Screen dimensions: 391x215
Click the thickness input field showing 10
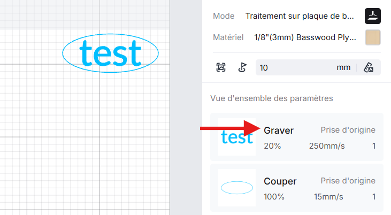pos(294,67)
